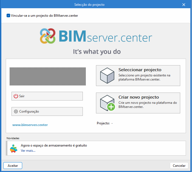The image size is (192, 172).
Task: Click the piggy bank news icon
Action: 13,148
